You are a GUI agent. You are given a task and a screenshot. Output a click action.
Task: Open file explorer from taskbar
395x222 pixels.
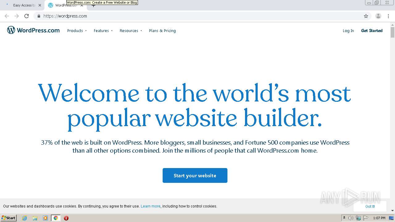coord(35,218)
